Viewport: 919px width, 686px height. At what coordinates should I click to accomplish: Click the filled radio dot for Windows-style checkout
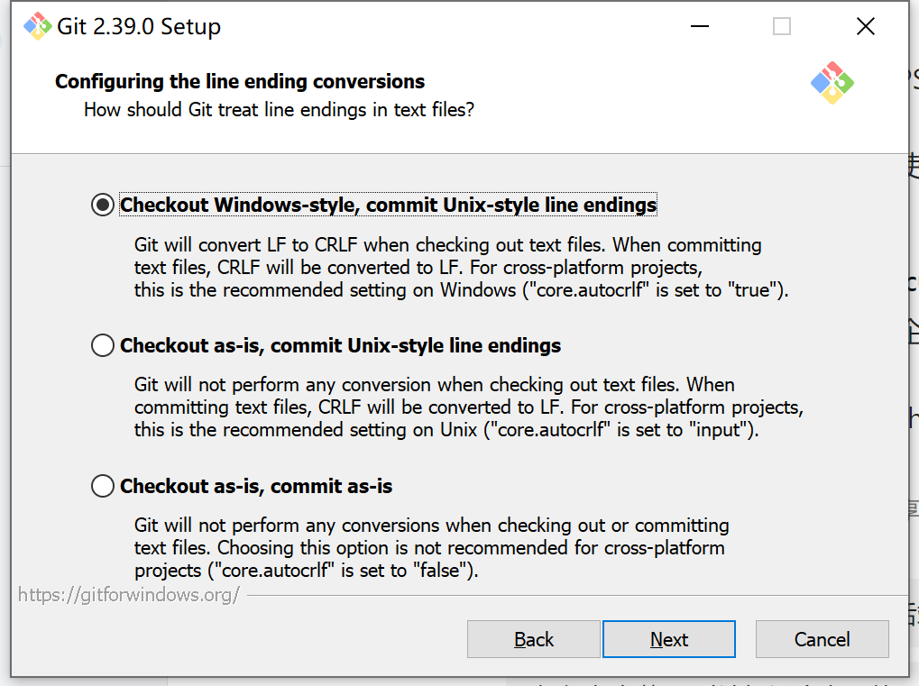pos(104,206)
